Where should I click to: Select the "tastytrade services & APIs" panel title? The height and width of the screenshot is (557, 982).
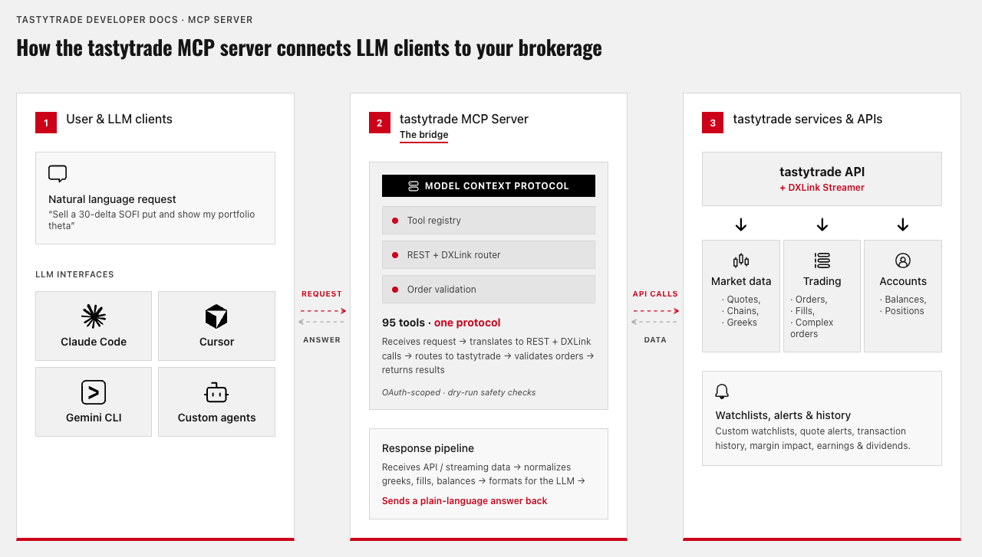pyautogui.click(x=807, y=120)
